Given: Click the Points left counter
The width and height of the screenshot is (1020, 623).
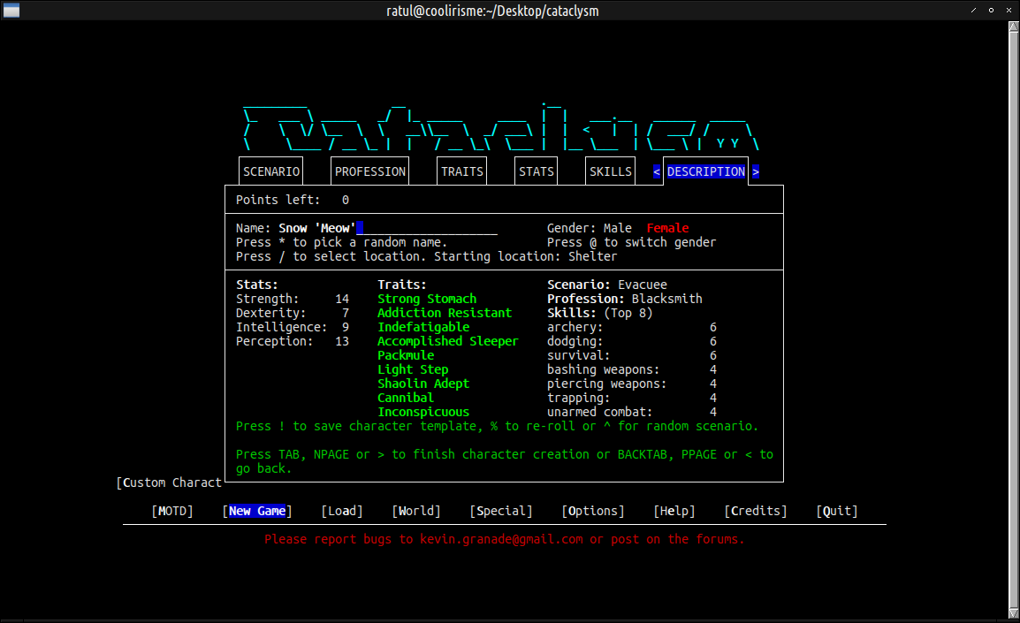Looking at the screenshot, I should (292, 200).
